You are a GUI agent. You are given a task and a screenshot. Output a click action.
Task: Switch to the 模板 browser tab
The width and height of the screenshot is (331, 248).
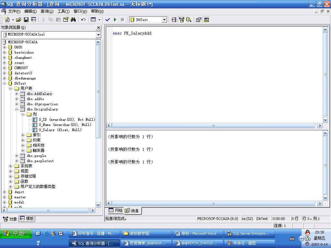tap(27, 219)
